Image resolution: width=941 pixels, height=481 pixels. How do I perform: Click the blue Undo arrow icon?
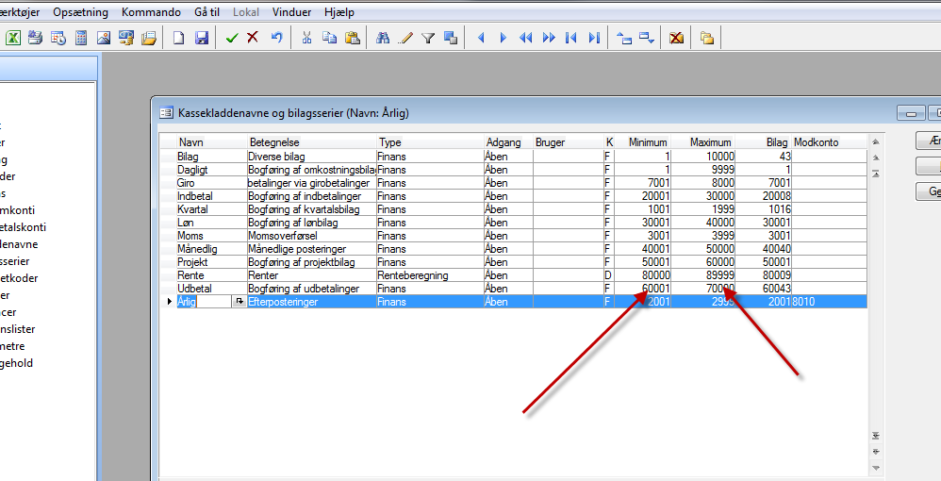[276, 38]
